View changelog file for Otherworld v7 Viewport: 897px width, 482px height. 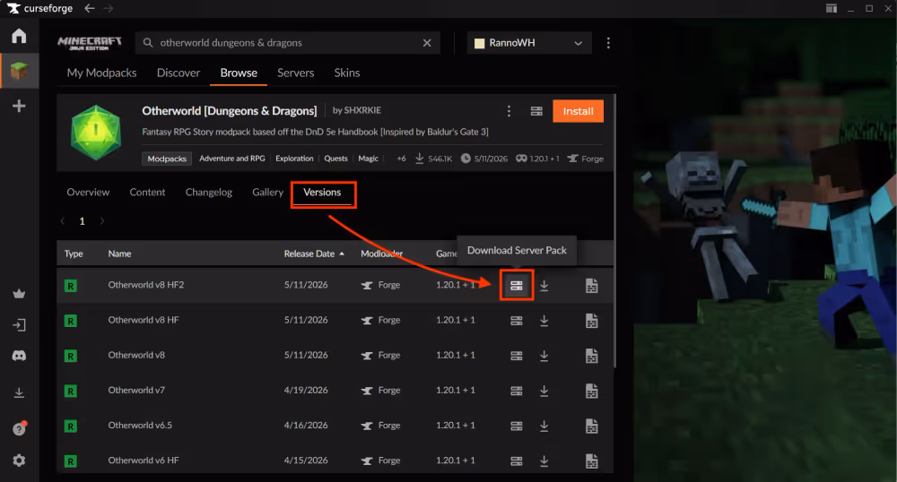point(591,391)
